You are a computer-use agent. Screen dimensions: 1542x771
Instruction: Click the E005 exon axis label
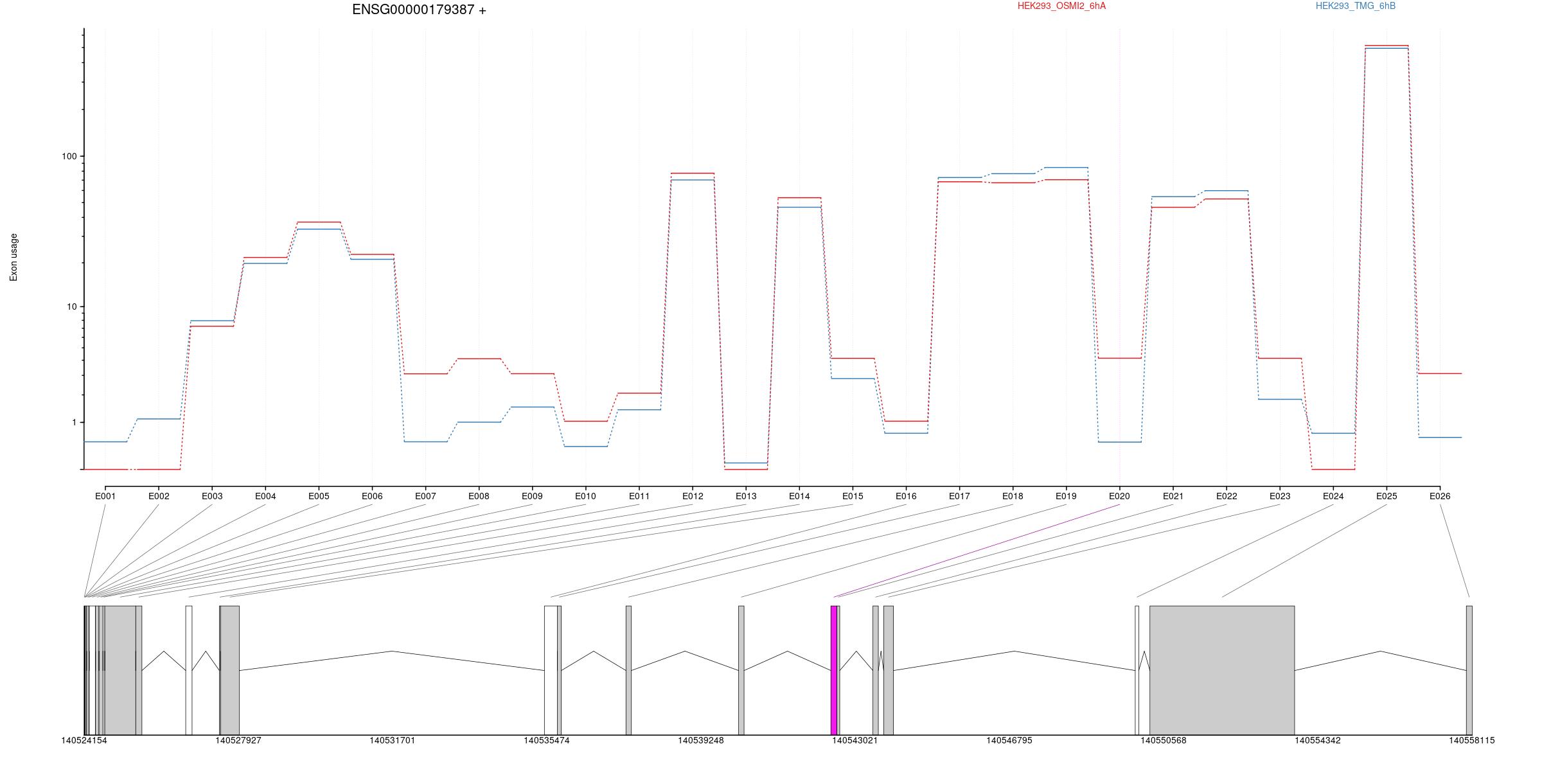tap(319, 496)
